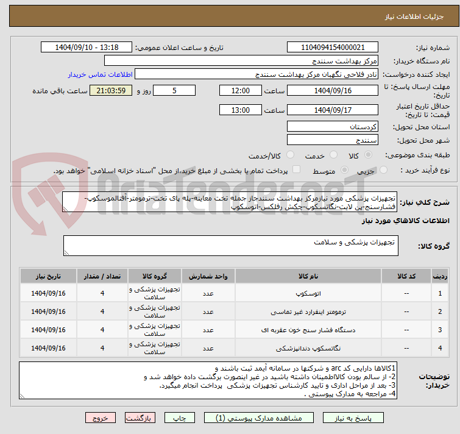The image size is (460, 434).
Task: Click the quantity 4 in the اتوسکوپ row
Action: [x=102, y=293]
